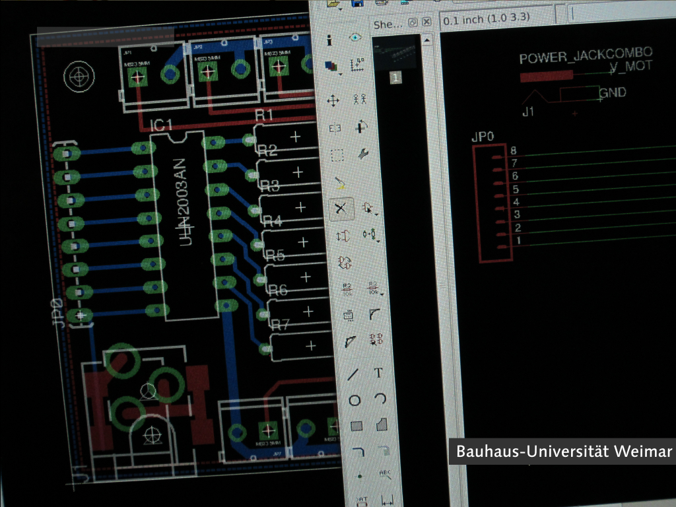Select the Text tool
The height and width of the screenshot is (507, 676).
point(378,373)
